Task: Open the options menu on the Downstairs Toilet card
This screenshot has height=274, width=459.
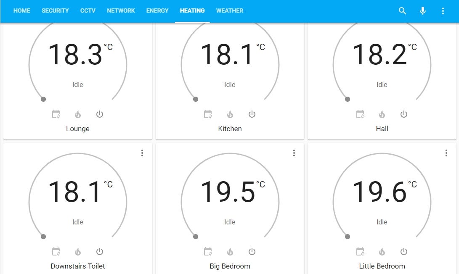Action: (x=142, y=153)
